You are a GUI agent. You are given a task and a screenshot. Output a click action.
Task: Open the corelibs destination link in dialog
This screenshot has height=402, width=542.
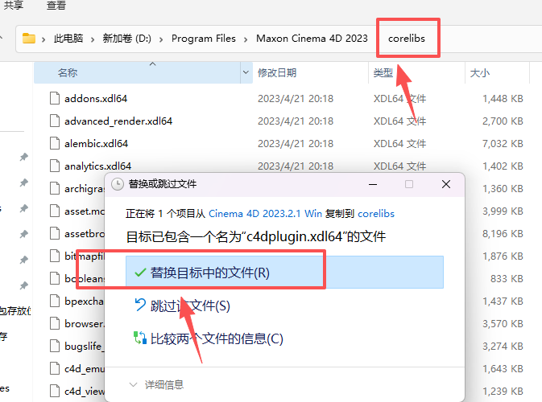point(376,214)
